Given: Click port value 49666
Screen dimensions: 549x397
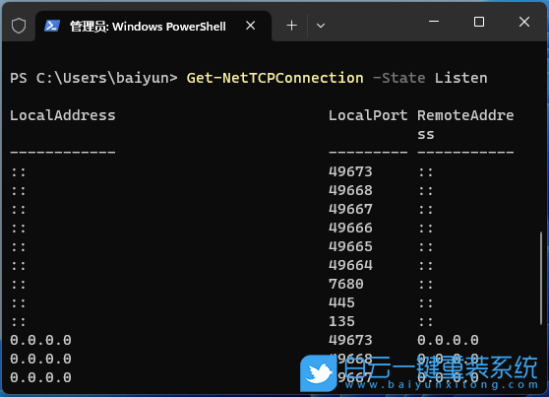Looking at the screenshot, I should pyautogui.click(x=350, y=228).
